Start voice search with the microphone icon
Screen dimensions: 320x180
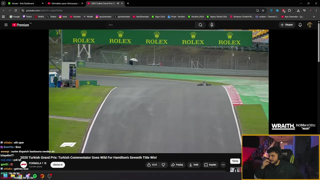[212, 25]
